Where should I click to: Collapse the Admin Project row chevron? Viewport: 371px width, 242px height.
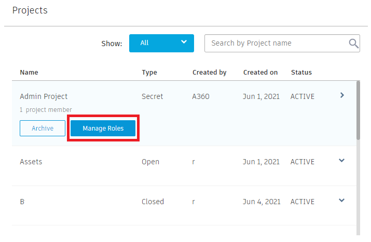pos(341,95)
